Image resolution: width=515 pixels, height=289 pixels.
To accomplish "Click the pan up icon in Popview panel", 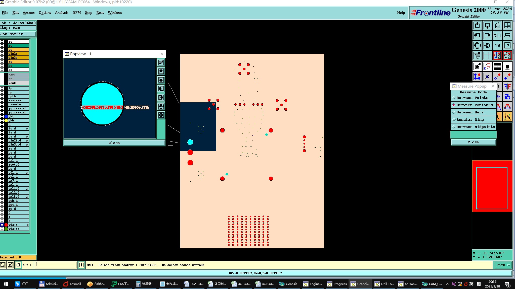I will [161, 71].
